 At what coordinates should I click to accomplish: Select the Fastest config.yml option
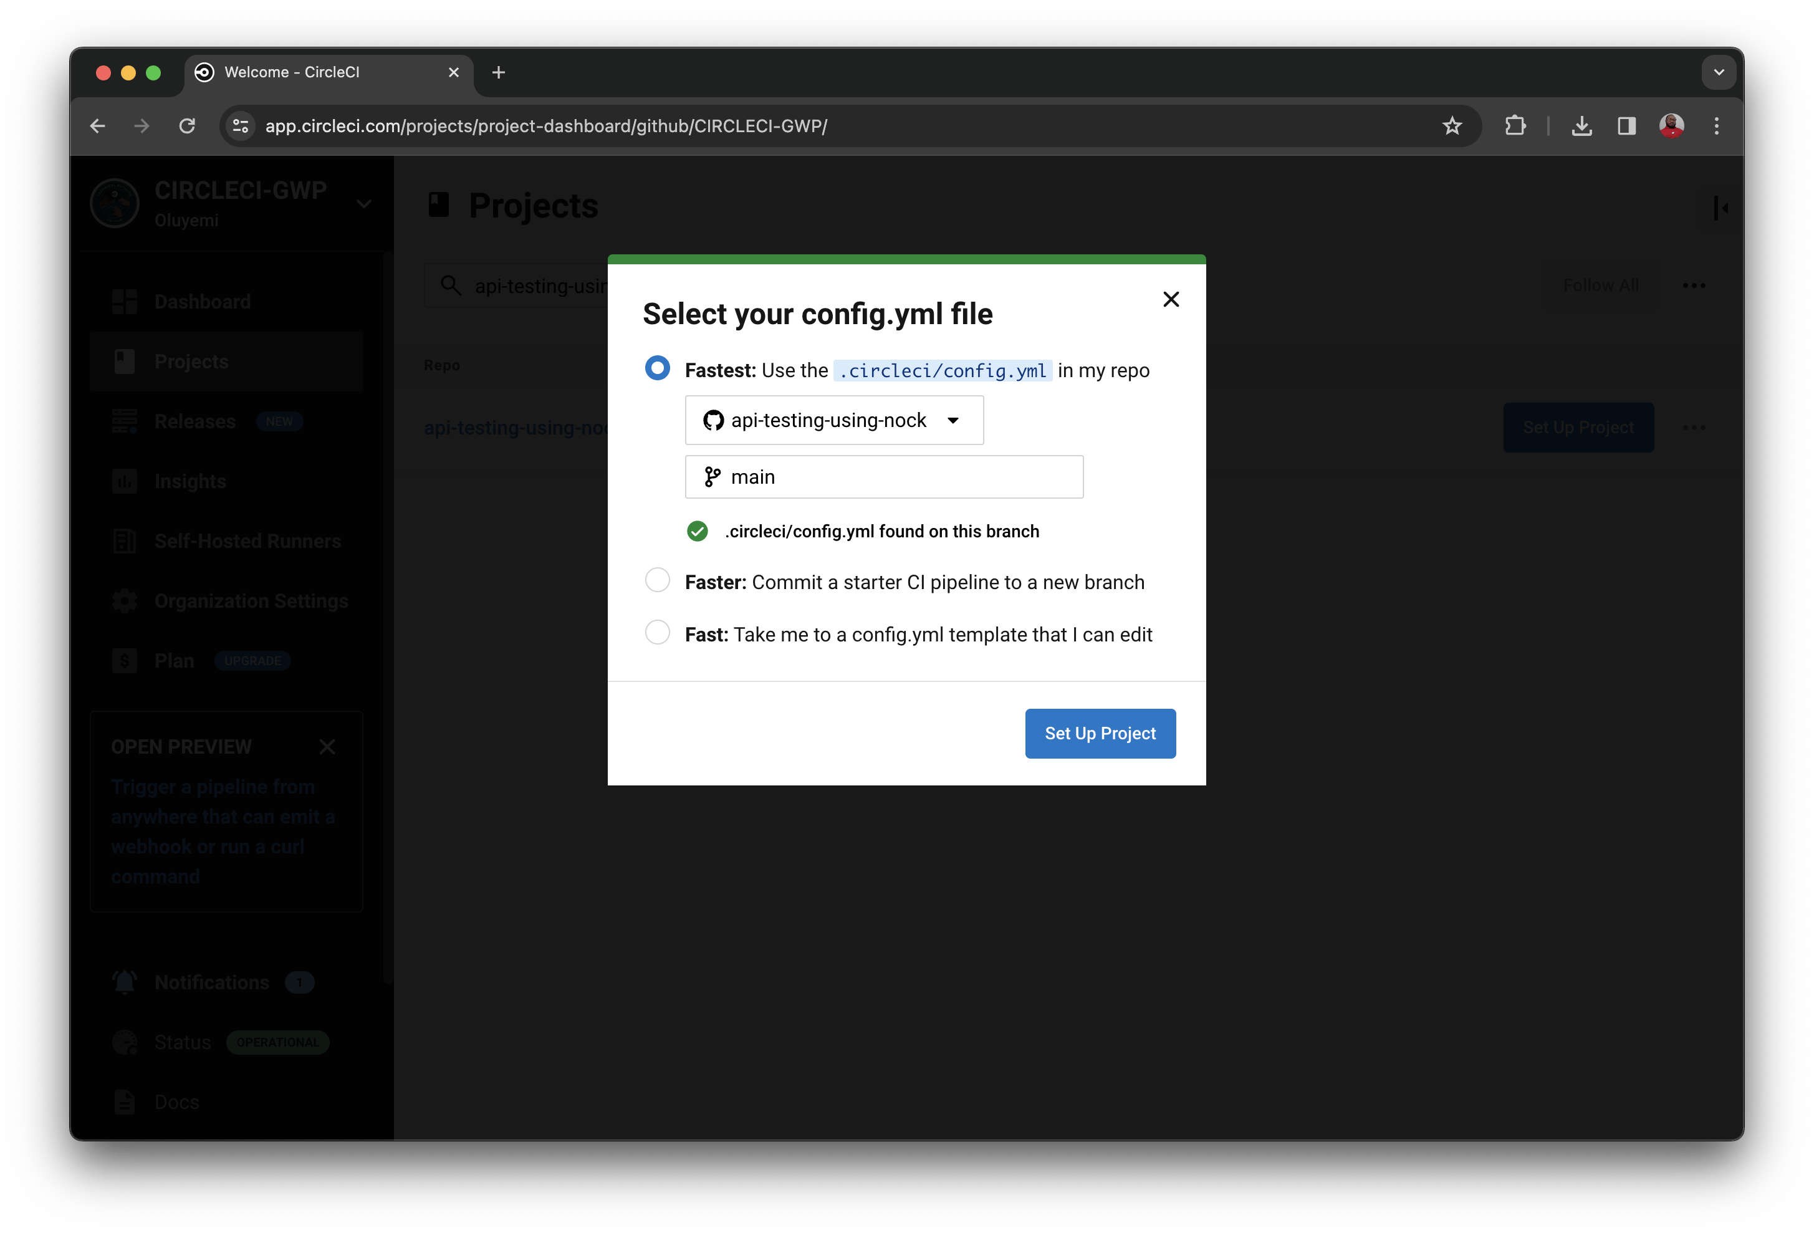(x=657, y=368)
